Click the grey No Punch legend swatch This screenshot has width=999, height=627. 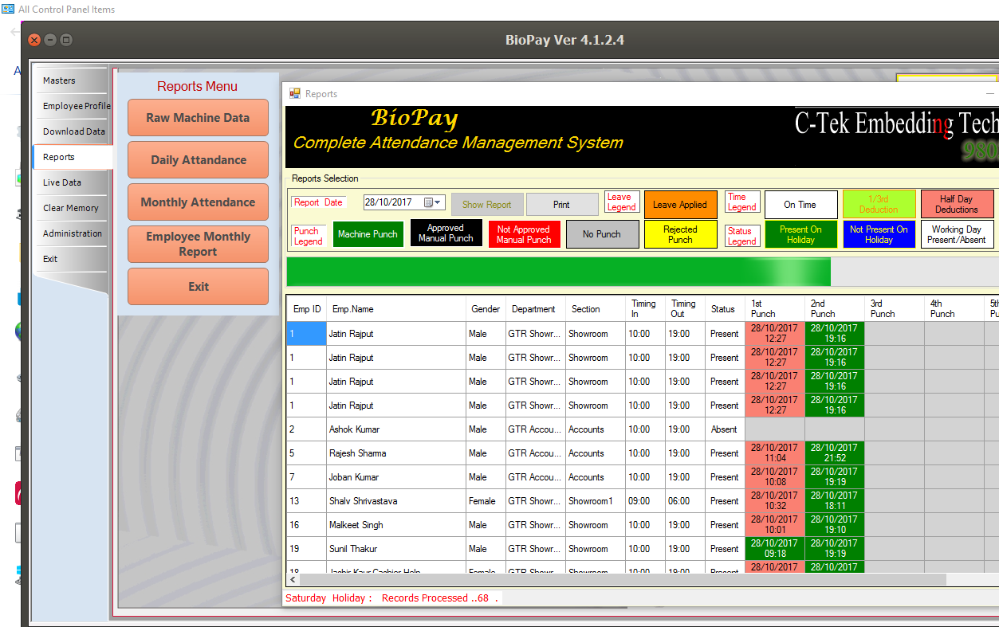tap(602, 234)
